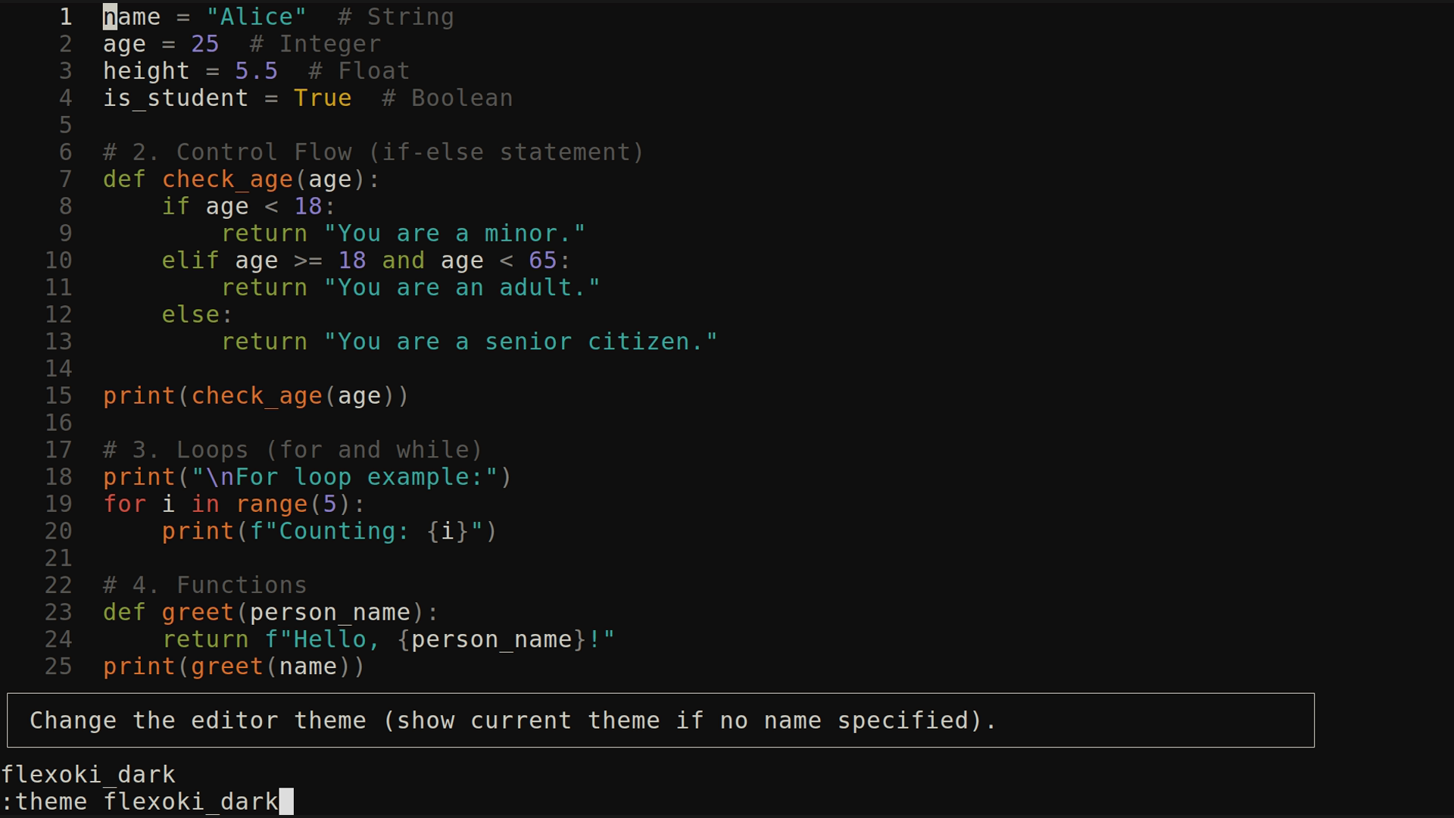This screenshot has height=818, width=1454.
Task: Click the return keyword on line 9
Action: 264,233
